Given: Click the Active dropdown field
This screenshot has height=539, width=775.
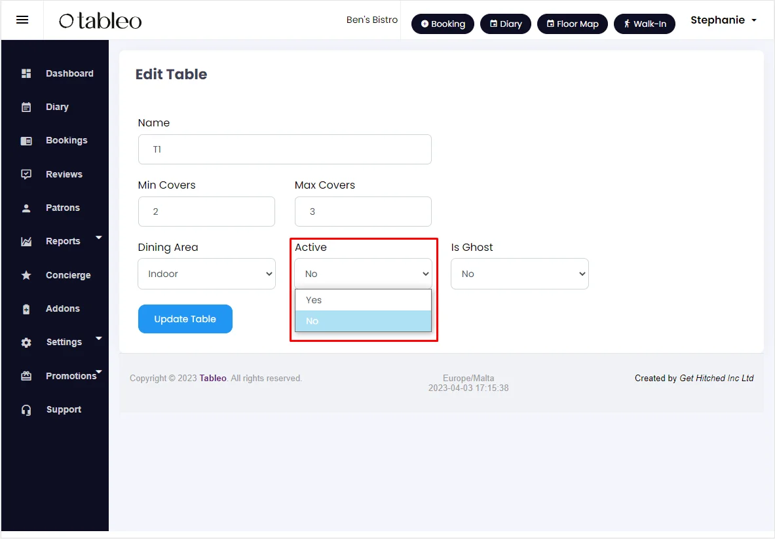Looking at the screenshot, I should (364, 274).
